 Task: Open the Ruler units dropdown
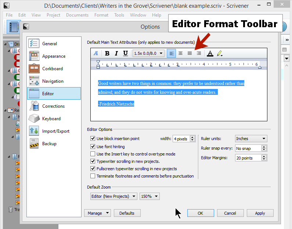251,139
